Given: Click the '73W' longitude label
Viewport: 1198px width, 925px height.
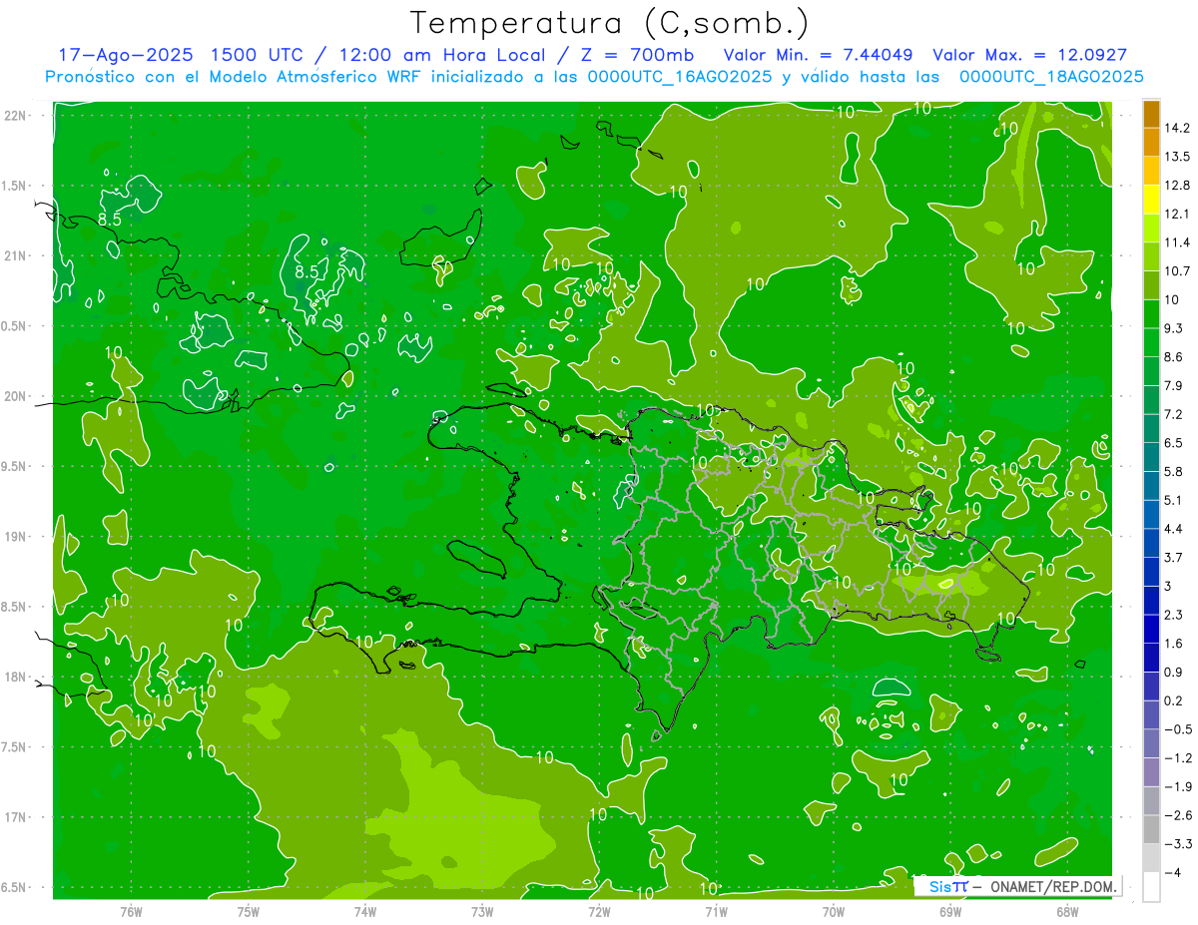Looking at the screenshot, I should click(x=482, y=911).
